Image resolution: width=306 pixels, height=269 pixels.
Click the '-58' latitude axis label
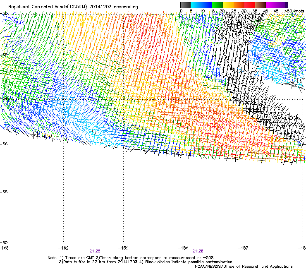(4, 192)
